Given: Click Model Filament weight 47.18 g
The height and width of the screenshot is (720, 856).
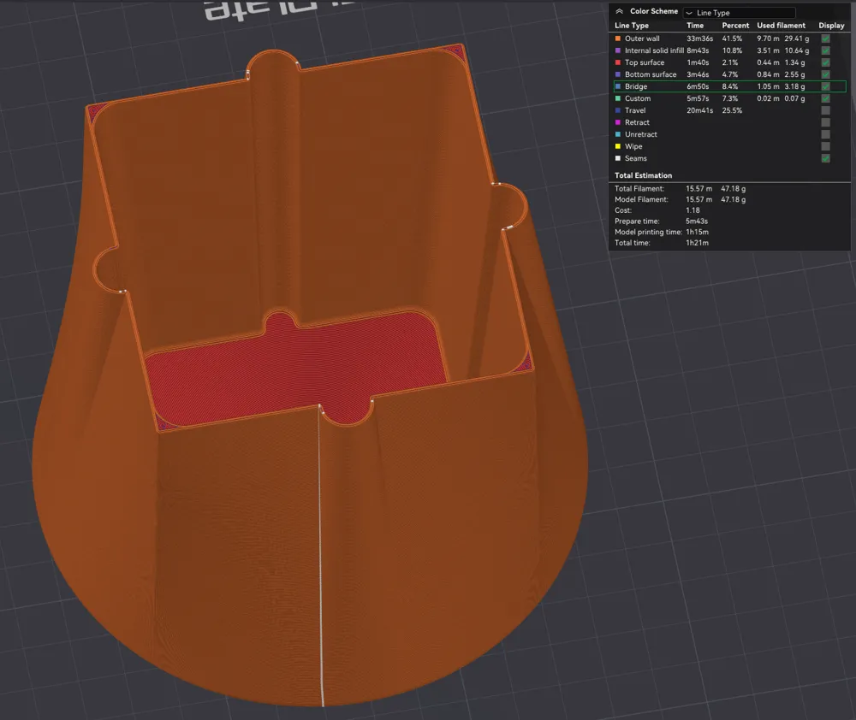Looking at the screenshot, I should tap(734, 199).
